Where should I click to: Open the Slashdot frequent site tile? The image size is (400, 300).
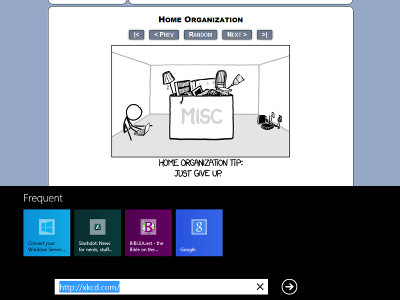(x=97, y=232)
